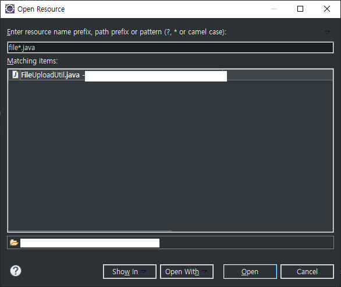Screen dimensions: 341x287
Task: Click the Eclipse icon in the title bar
Action: tap(10, 9)
